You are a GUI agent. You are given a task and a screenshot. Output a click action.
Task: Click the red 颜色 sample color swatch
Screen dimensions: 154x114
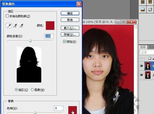tap(50, 26)
